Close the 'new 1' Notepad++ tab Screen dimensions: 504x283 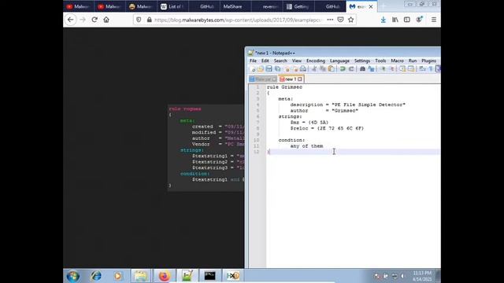pos(300,79)
